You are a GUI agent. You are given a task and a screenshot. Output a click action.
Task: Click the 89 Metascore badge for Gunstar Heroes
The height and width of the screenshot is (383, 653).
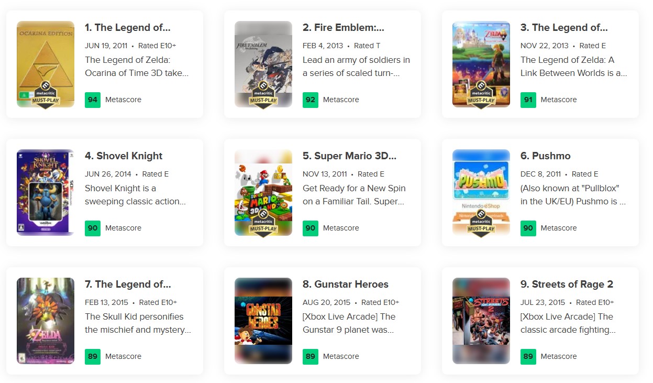tap(311, 356)
